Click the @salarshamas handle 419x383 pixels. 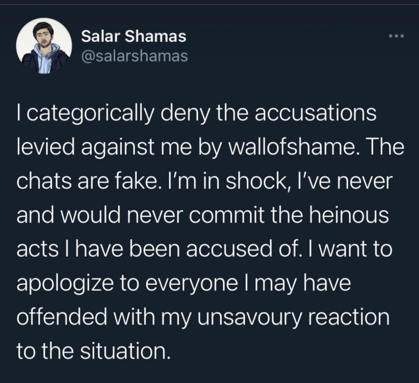135,56
